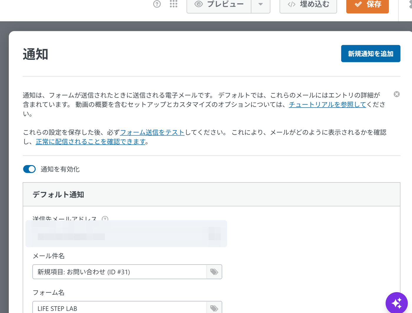Dismiss the notification info message
This screenshot has width=412, height=313.
(x=397, y=94)
